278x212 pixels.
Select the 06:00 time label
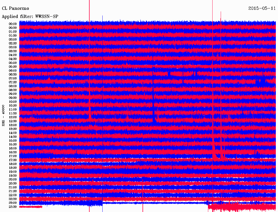coord(13,70)
